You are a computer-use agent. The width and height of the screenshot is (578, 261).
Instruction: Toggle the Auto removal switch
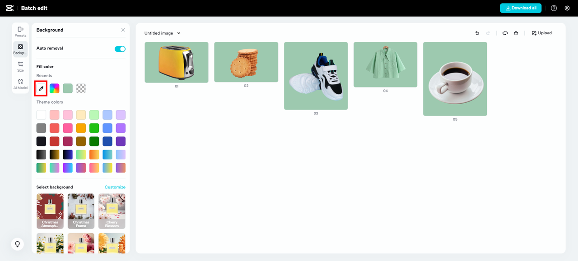coord(120,49)
